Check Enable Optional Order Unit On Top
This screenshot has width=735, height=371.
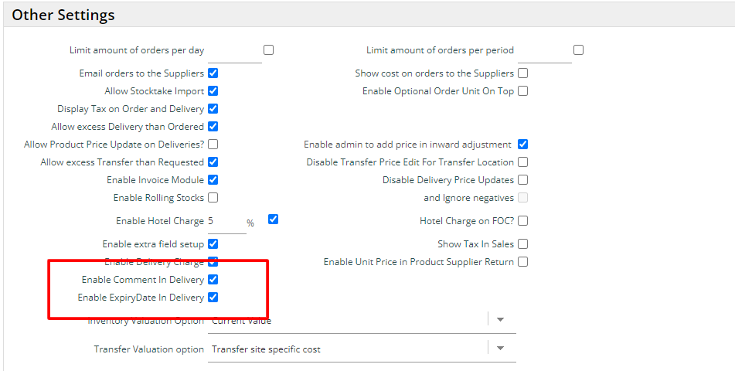pyautogui.click(x=522, y=91)
